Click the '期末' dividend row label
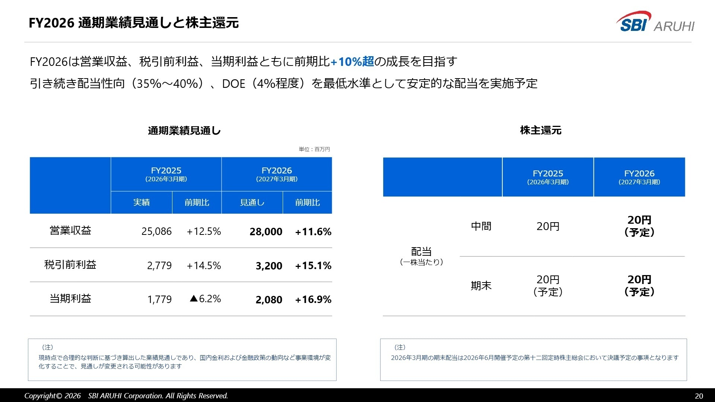Image resolution: width=715 pixels, height=402 pixels. coord(481,286)
